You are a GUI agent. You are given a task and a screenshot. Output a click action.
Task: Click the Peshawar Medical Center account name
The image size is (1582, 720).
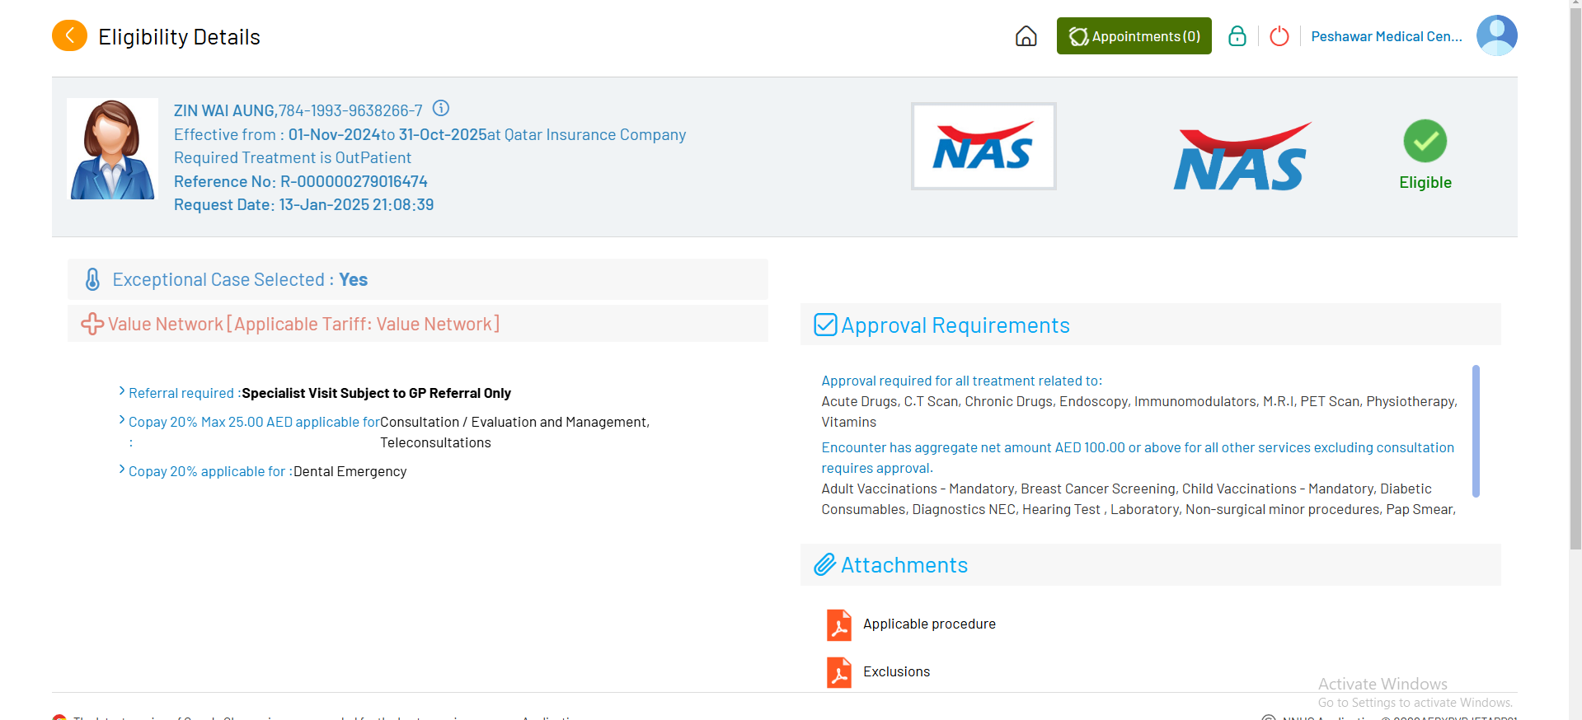click(x=1386, y=36)
